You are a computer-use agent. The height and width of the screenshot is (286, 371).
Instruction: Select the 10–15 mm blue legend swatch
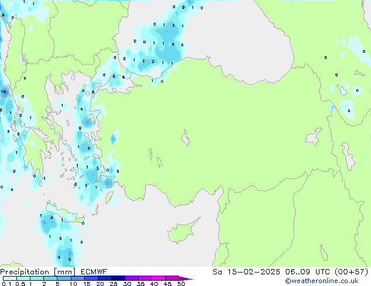tap(77, 278)
